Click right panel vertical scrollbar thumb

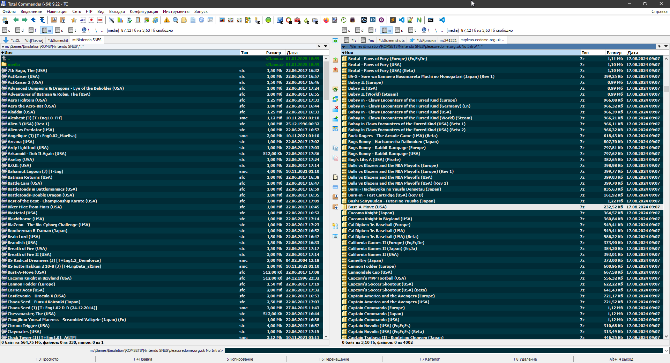click(x=667, y=89)
